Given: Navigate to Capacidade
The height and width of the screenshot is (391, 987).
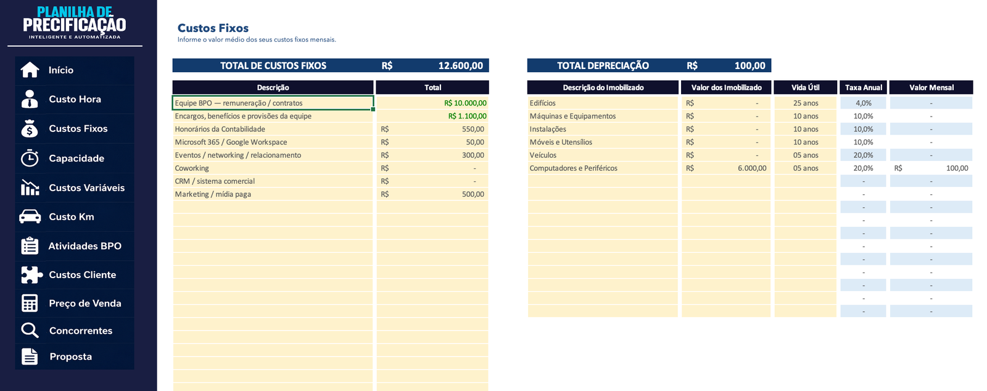Looking at the screenshot, I should coord(75,158).
